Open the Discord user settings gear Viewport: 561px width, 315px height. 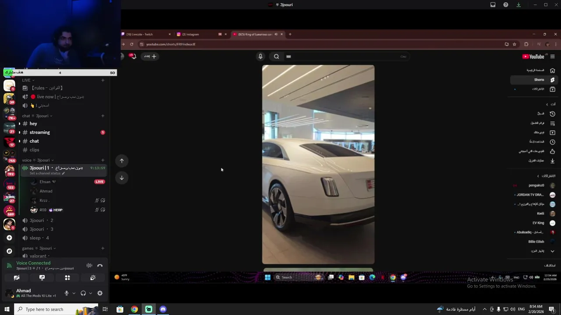100,293
